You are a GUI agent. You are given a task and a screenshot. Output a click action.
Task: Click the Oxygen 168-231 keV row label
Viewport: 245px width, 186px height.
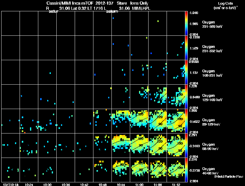click(212, 73)
